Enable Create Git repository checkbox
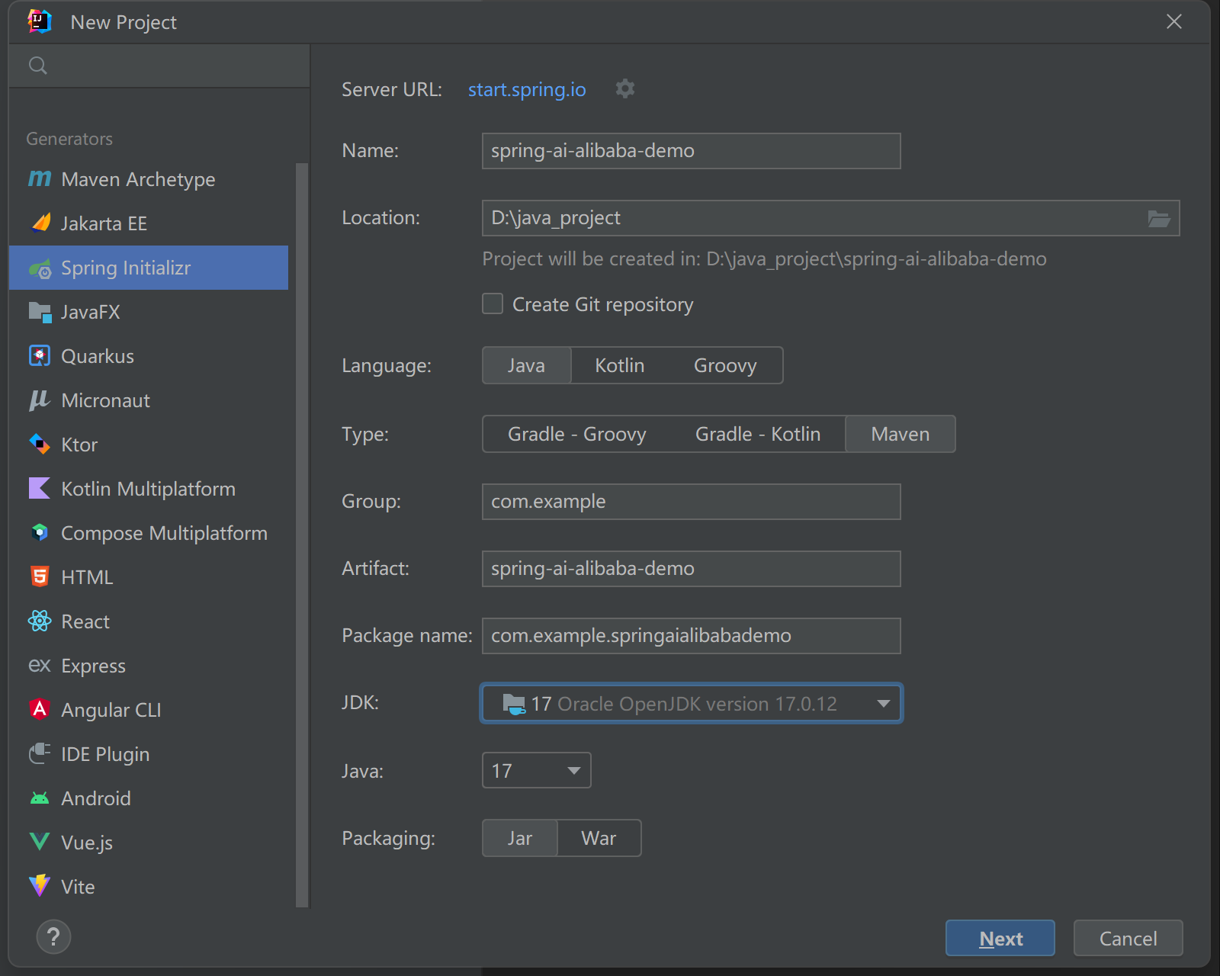 tap(493, 304)
